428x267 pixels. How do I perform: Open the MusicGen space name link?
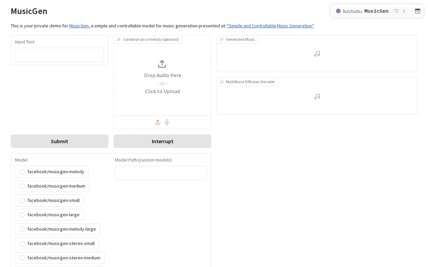tap(377, 11)
